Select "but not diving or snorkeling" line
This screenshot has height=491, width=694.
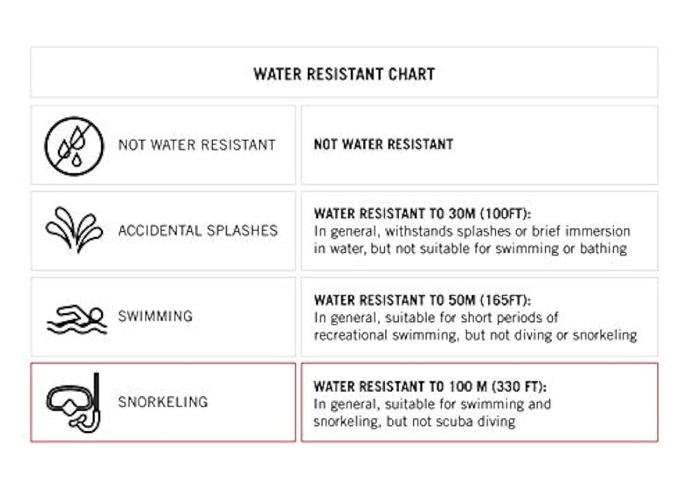point(476,335)
